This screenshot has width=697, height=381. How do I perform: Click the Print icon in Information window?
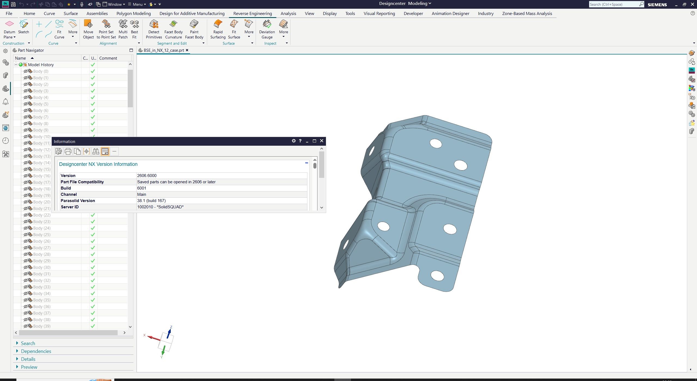click(68, 151)
